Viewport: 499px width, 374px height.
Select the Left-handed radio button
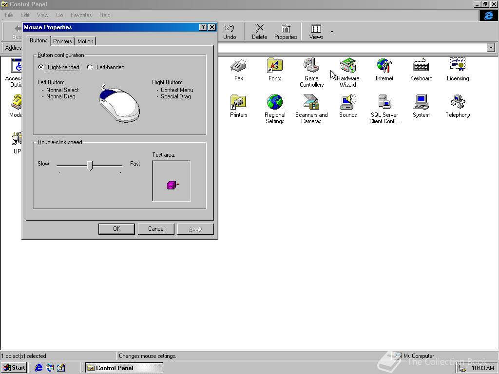coord(90,67)
